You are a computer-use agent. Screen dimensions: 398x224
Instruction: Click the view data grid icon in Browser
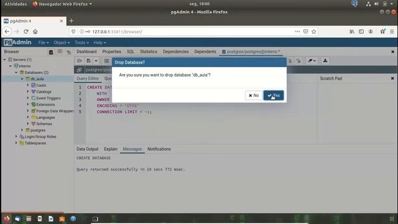tap(60, 52)
